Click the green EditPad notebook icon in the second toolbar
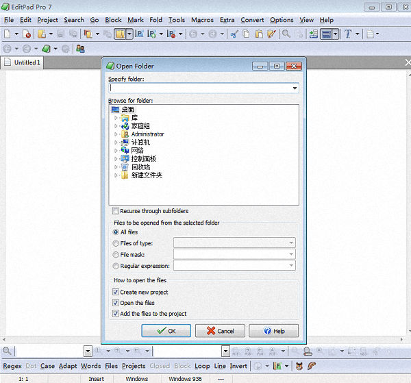 [46, 49]
